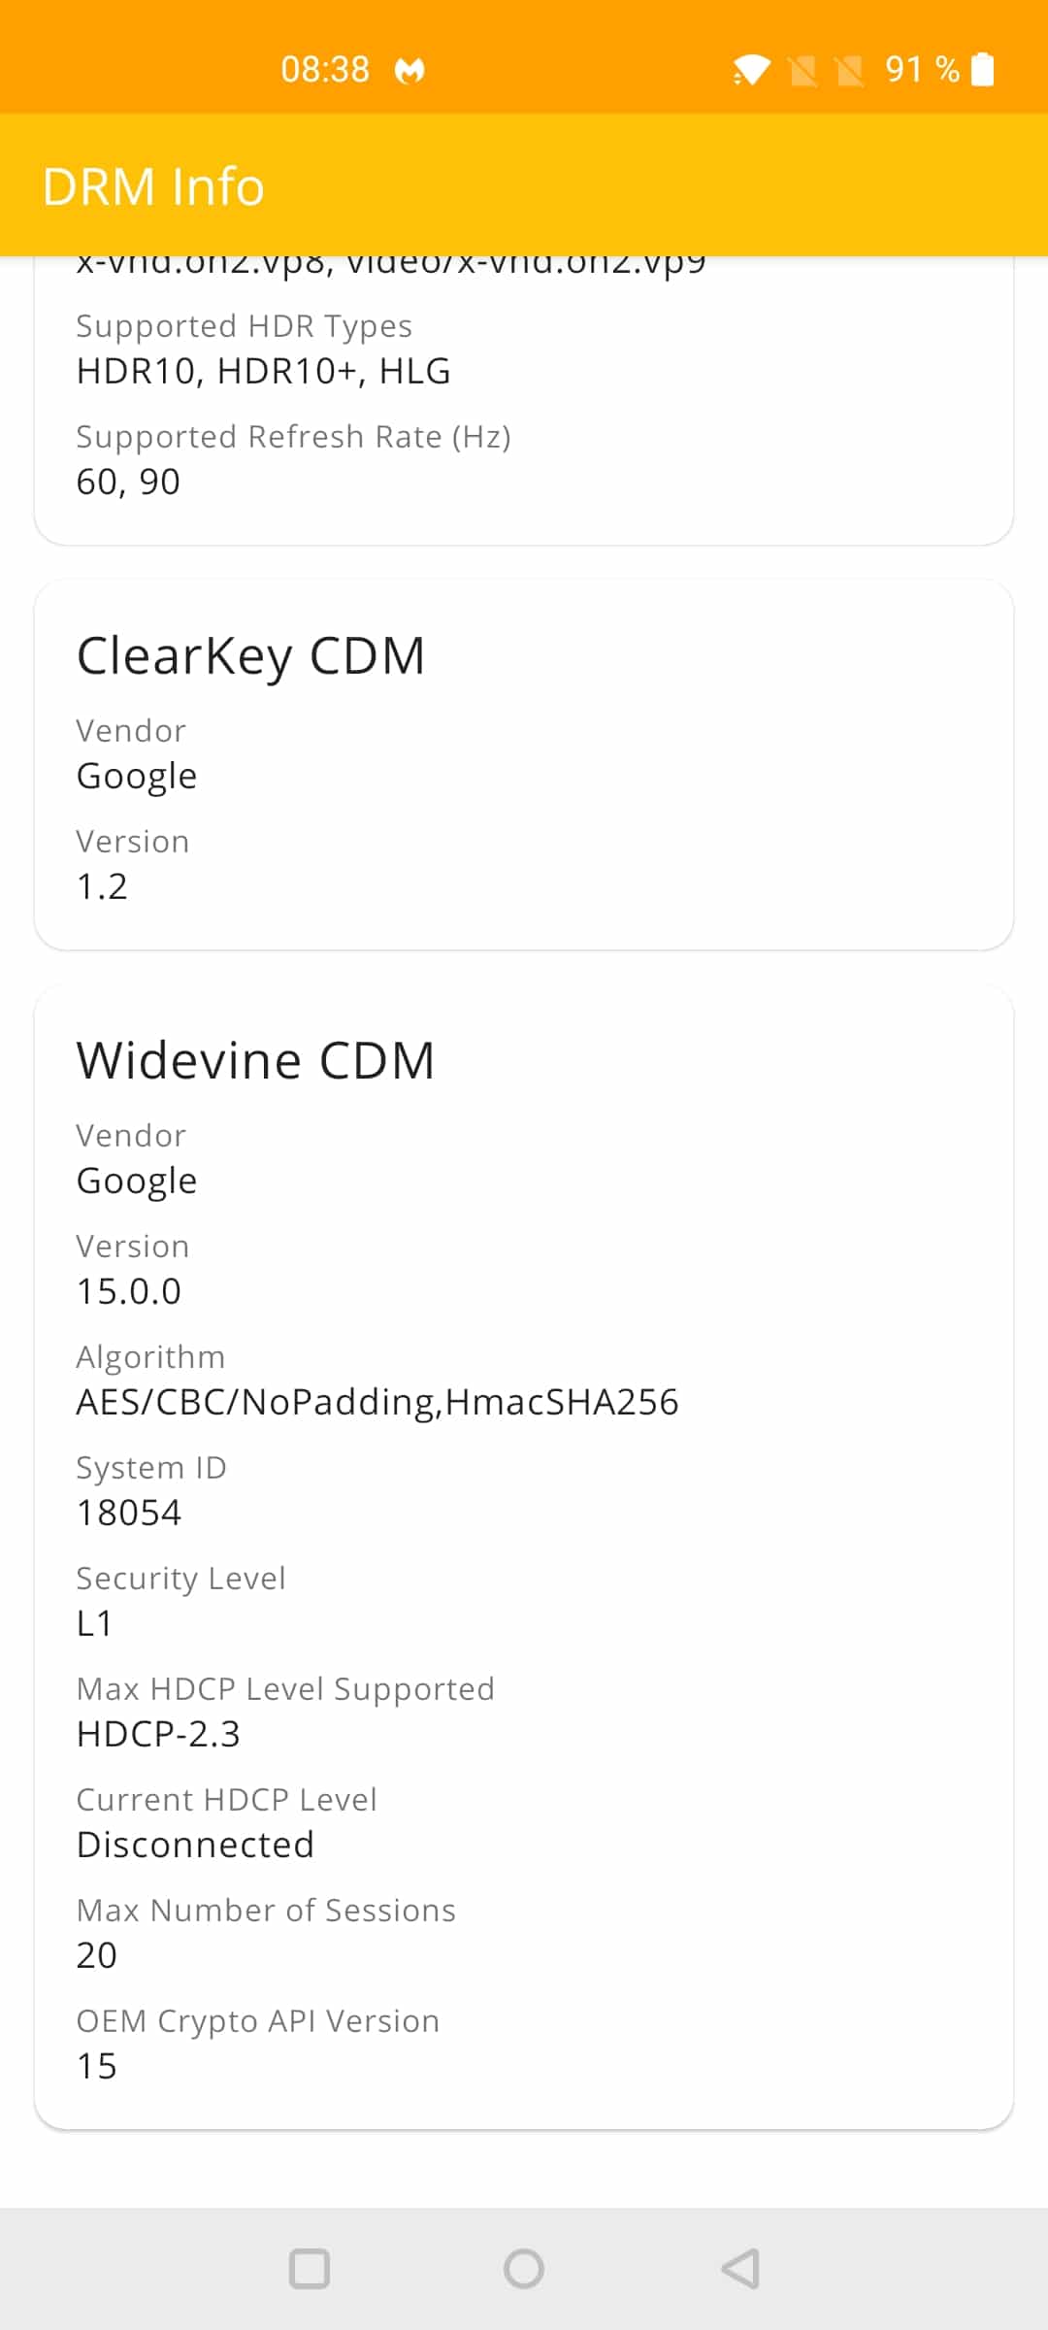Tap the Android back navigation button
This screenshot has height=2330, width=1048.
[739, 2269]
